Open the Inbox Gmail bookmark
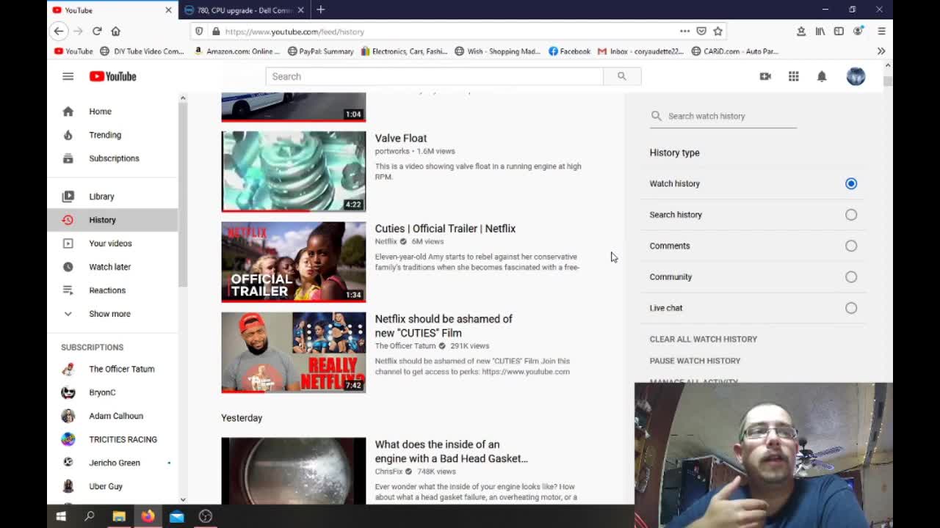This screenshot has width=940, height=528. [x=640, y=51]
